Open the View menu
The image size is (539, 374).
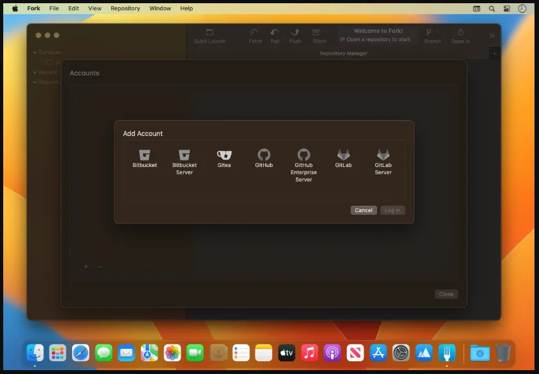95,8
